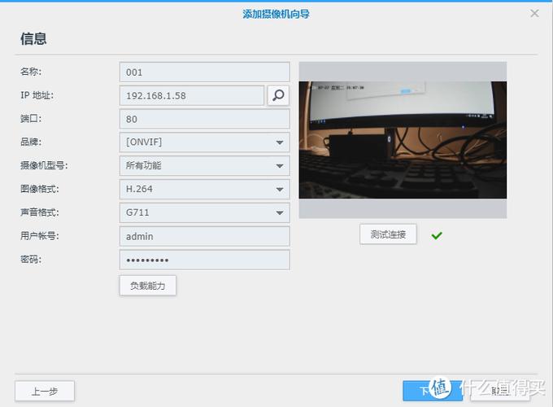The width and height of the screenshot is (553, 407).
Task: Open the 声音格式 G711 dropdown
Action: coord(205,212)
